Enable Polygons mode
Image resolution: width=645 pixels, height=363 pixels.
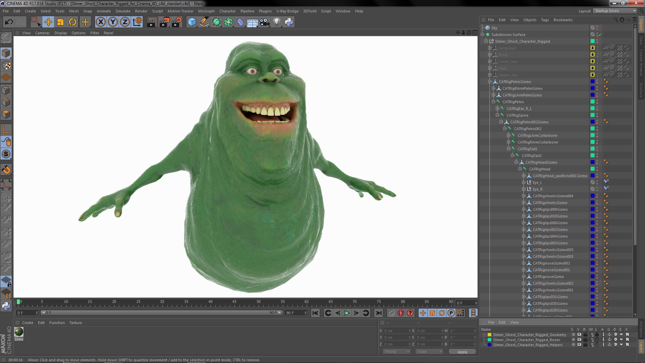pyautogui.click(x=6, y=114)
